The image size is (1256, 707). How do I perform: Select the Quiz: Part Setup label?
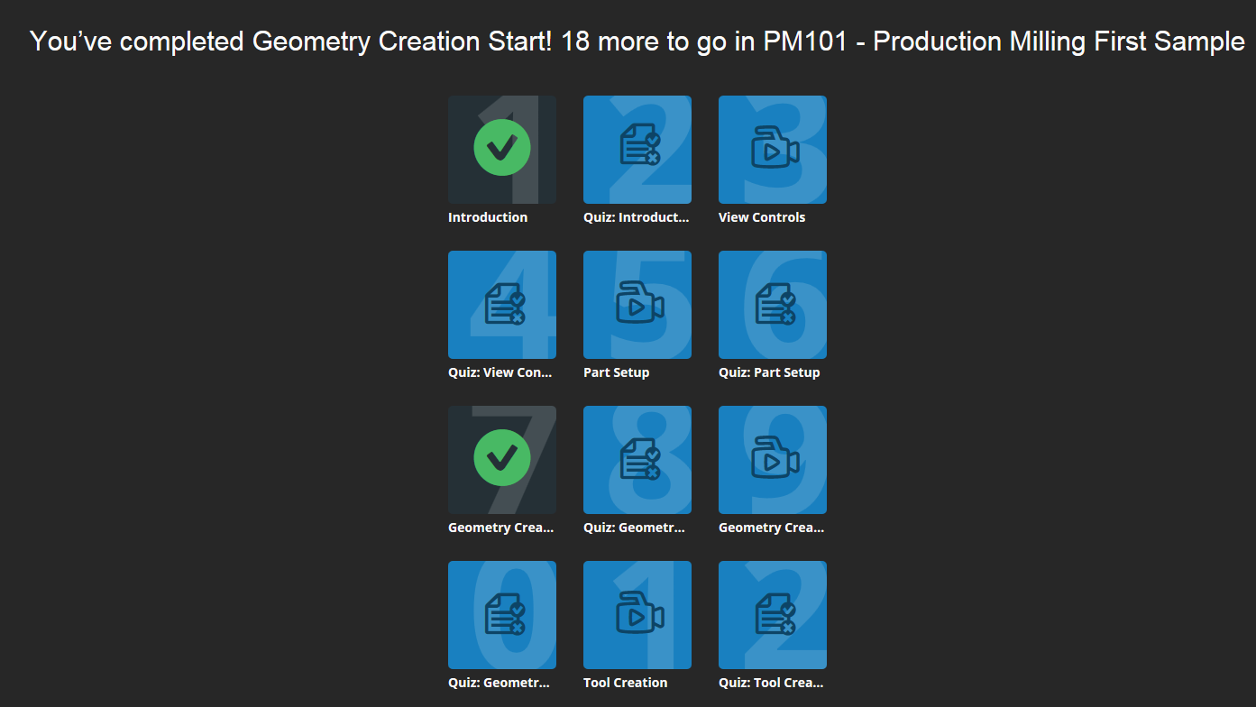[769, 372]
